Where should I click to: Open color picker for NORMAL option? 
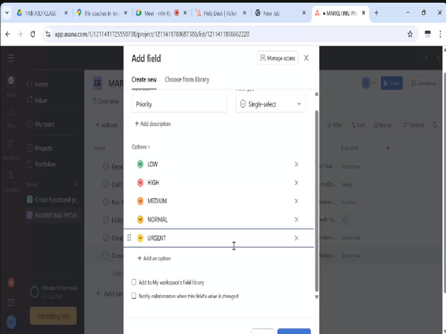point(140,220)
